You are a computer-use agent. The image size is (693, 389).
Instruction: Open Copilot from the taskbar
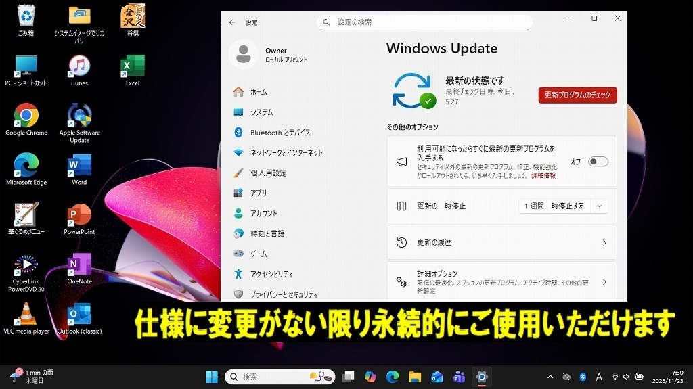370,377
